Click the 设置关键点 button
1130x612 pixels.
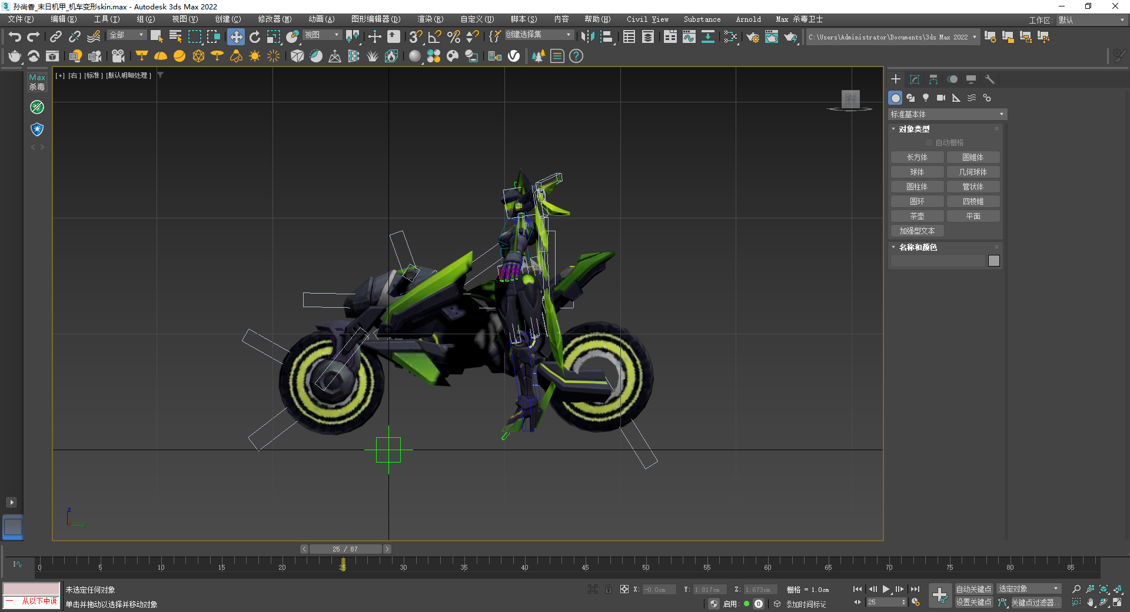click(x=973, y=602)
